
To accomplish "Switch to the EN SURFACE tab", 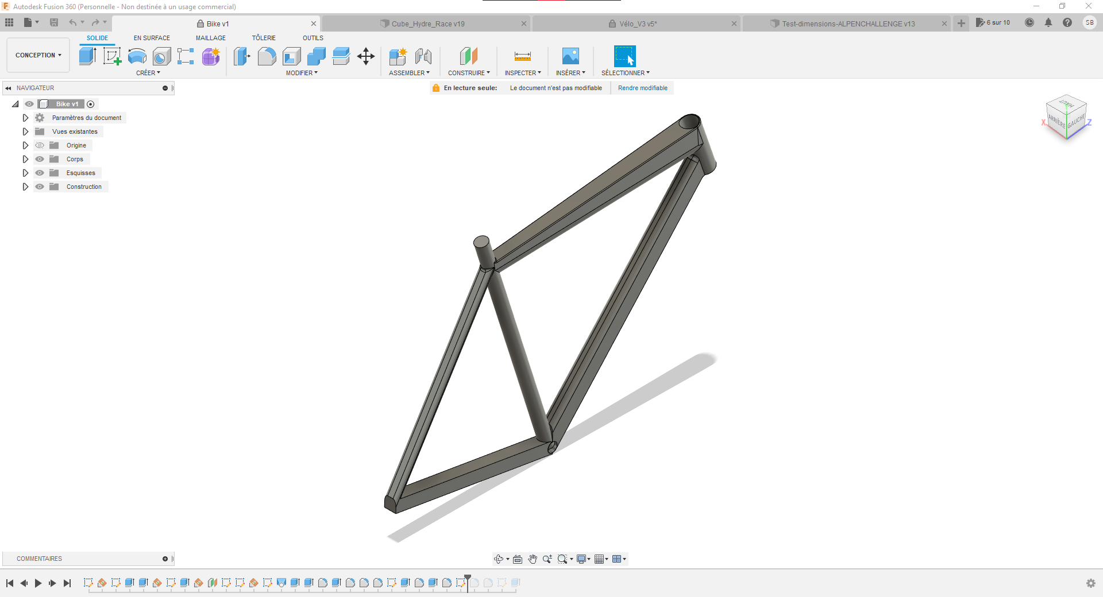I will click(152, 38).
